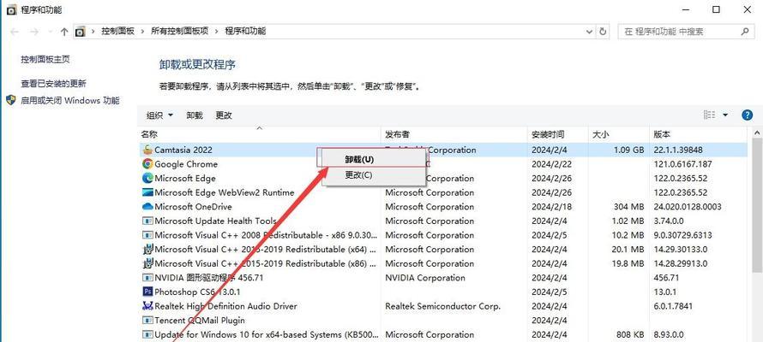Go back with the left arrow
This screenshot has width=763, height=342.
[x=15, y=32]
